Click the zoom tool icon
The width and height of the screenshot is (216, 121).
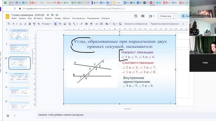39,24
